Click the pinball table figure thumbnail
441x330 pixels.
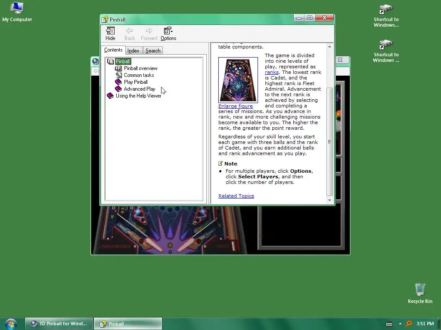(238, 80)
